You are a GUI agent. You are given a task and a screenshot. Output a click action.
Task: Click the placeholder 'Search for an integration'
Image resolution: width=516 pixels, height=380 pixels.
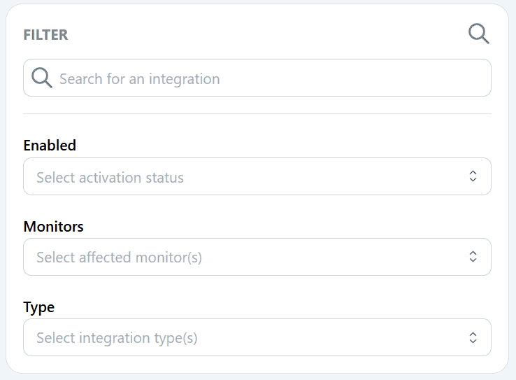140,79
